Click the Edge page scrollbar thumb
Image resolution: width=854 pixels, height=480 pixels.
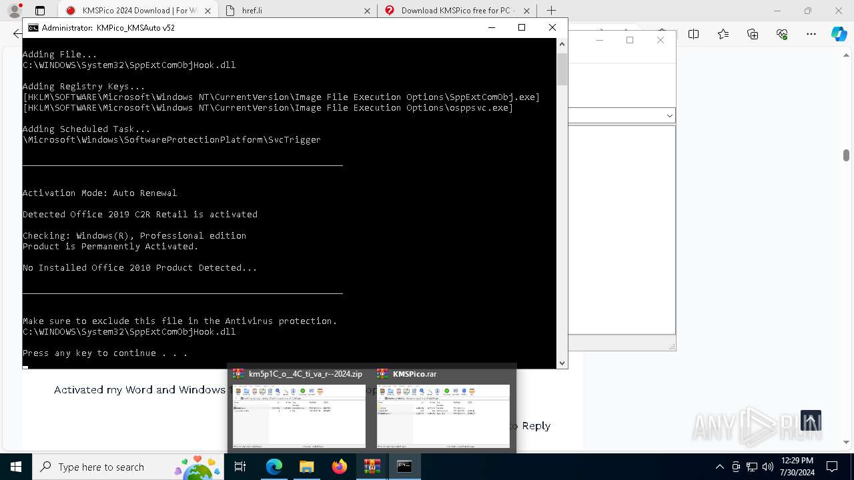pyautogui.click(x=846, y=155)
